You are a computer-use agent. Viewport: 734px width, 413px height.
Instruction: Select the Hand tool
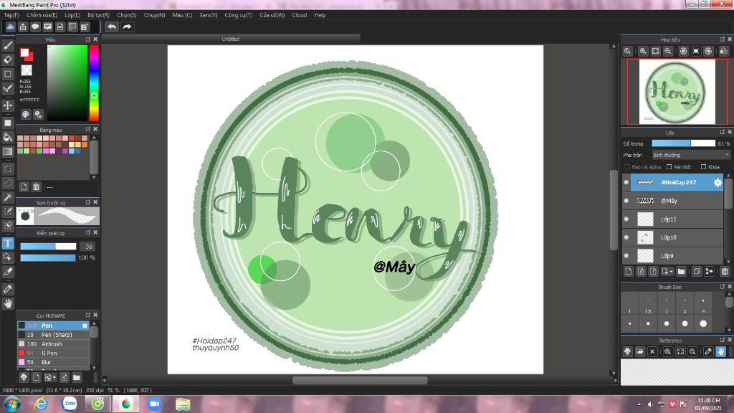tap(7, 303)
